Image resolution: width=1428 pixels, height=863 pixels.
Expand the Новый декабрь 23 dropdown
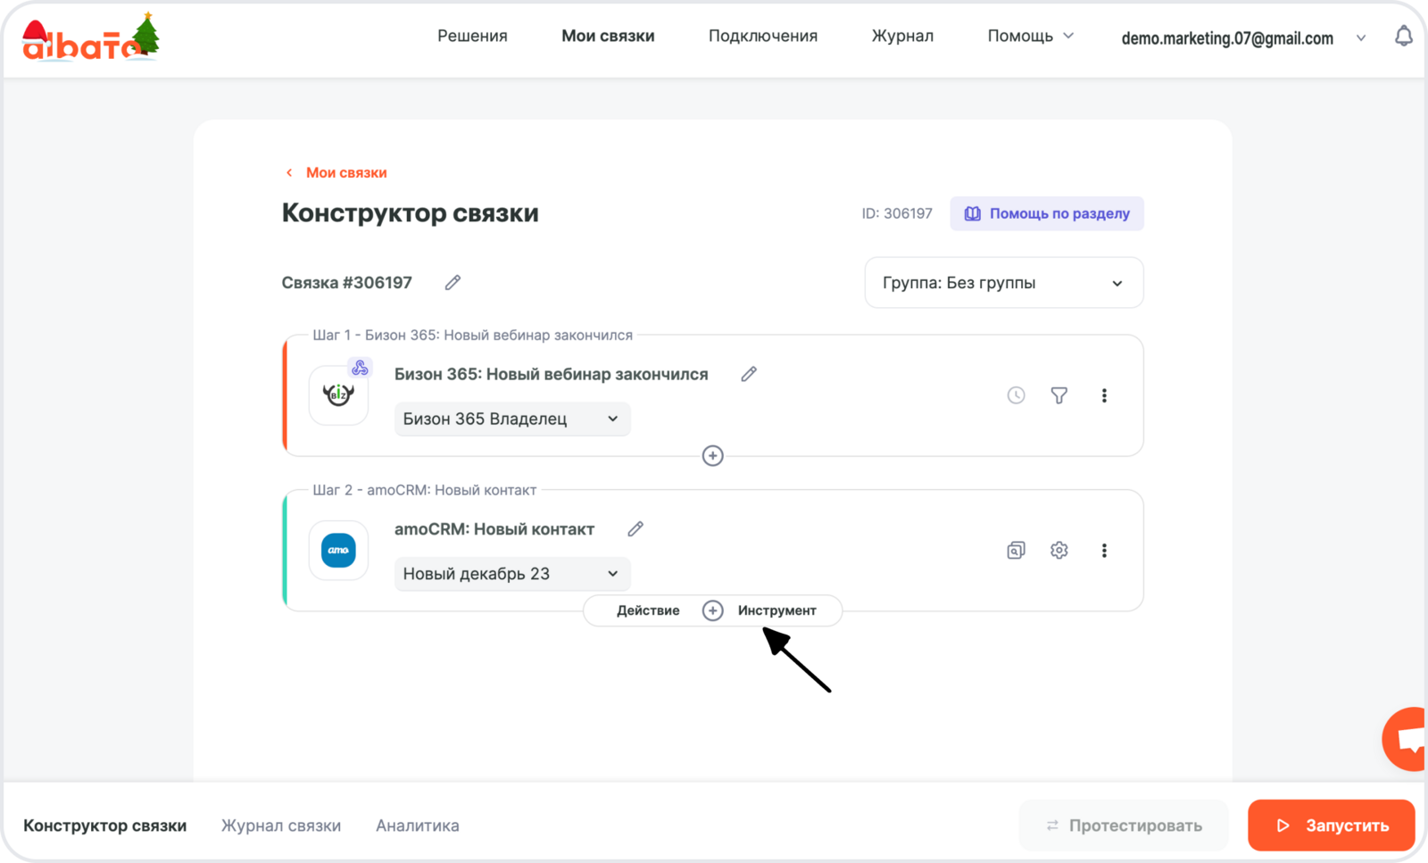click(x=511, y=574)
